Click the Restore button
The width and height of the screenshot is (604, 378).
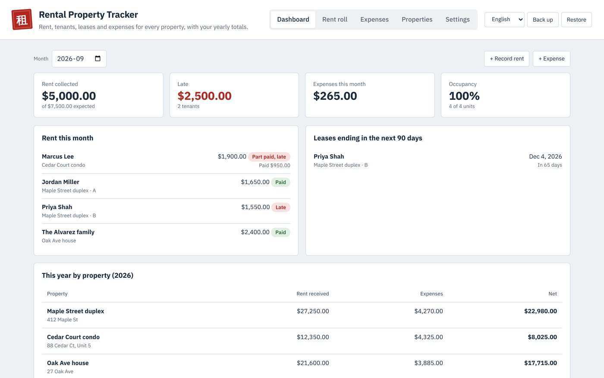pyautogui.click(x=576, y=19)
